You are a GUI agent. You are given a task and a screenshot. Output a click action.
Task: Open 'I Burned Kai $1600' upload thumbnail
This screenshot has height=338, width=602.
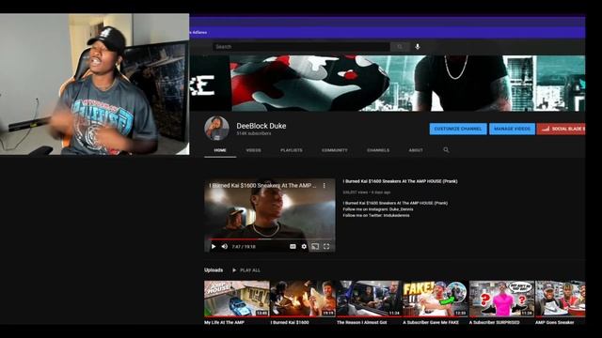[x=303, y=299]
